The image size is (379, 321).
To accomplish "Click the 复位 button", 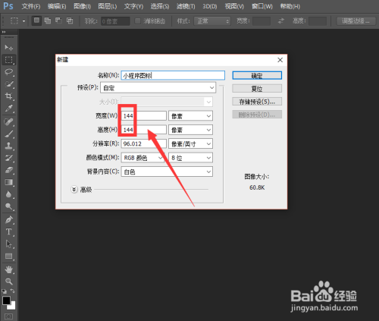I will (257, 89).
